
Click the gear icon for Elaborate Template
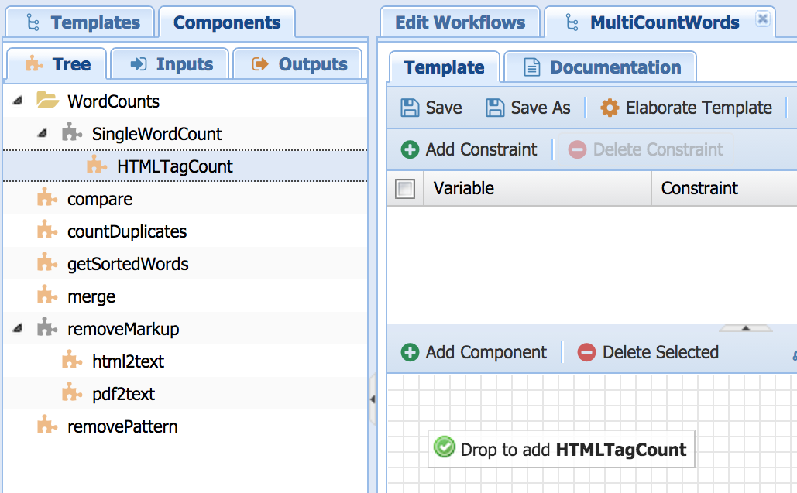pyautogui.click(x=610, y=108)
